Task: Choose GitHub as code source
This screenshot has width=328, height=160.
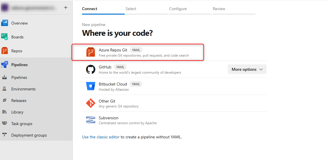Action: (174, 69)
